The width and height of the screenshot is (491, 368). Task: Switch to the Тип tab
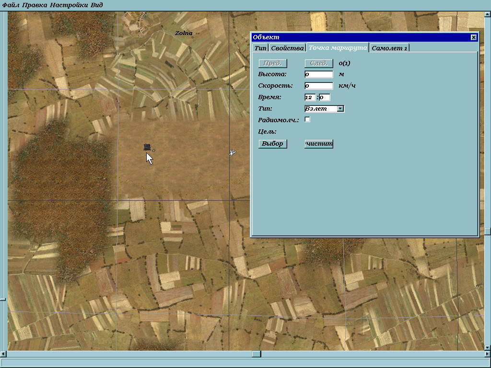(260, 48)
